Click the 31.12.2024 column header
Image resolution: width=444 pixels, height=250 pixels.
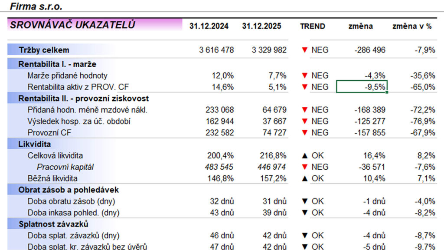(209, 26)
